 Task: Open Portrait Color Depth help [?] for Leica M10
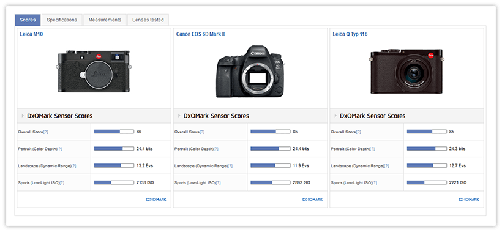click(59, 149)
